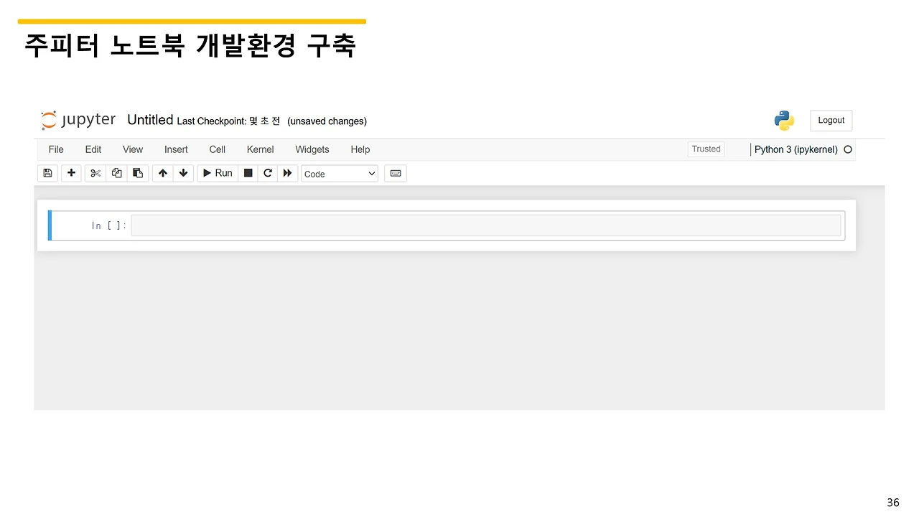Screen dimensions: 919x517
Task: Click the Run button to execute cell
Action: point(217,173)
